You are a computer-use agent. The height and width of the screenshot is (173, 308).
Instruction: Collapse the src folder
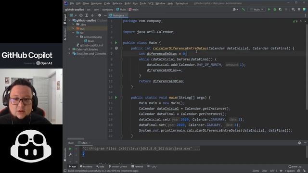click(x=73, y=33)
